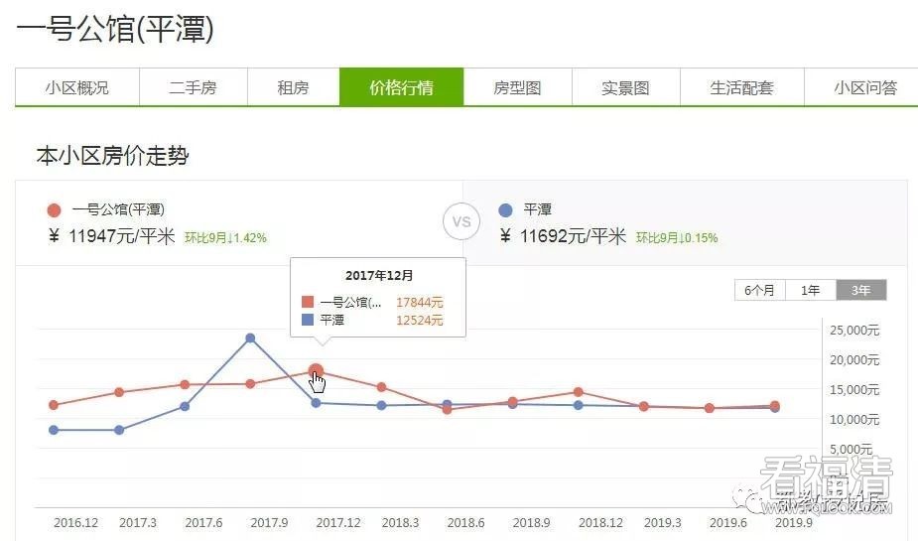The height and width of the screenshot is (541, 918).
Task: Select the blue data point at 2016.12
Action: point(54,430)
